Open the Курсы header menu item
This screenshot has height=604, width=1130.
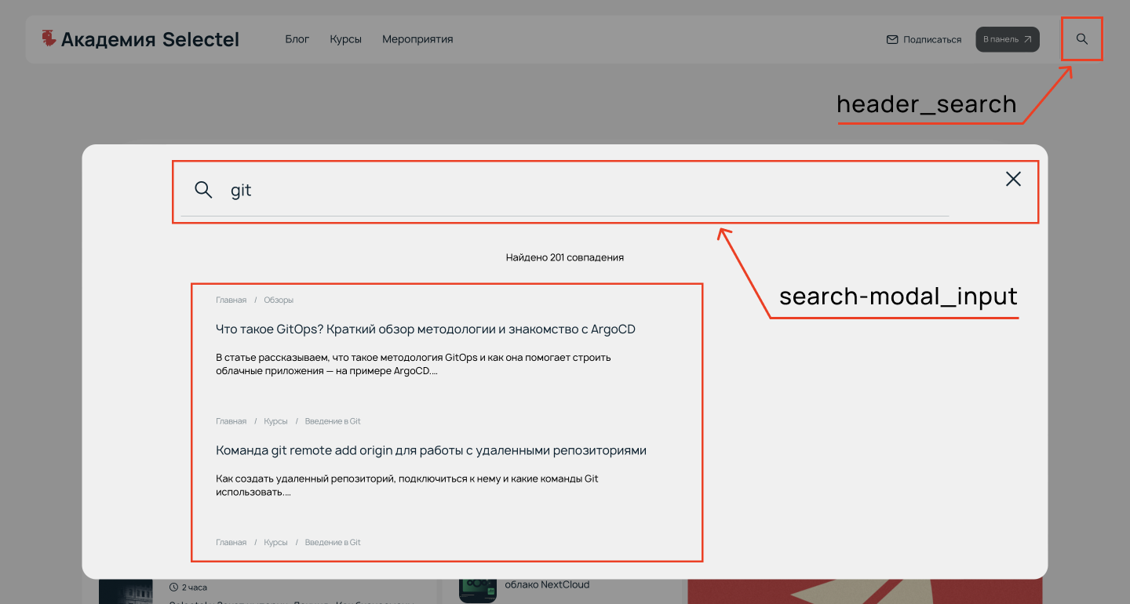346,39
